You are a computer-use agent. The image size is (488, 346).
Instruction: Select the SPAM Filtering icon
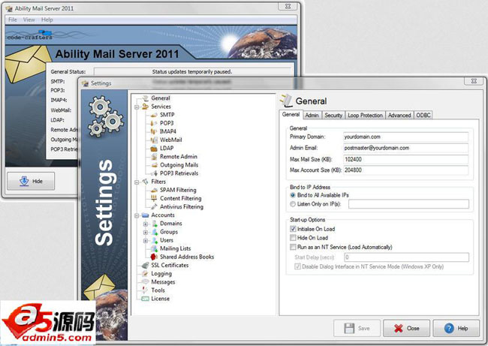point(154,190)
